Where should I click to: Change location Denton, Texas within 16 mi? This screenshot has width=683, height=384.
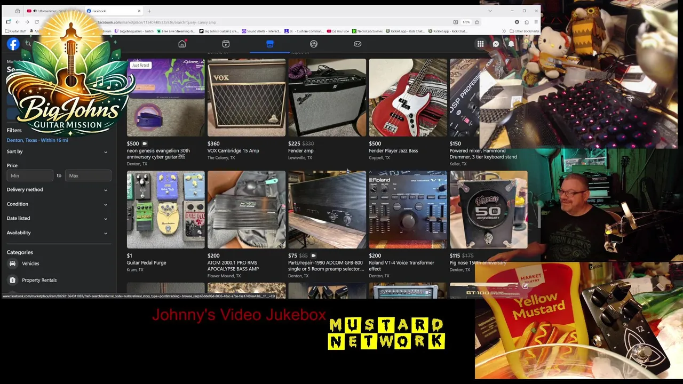(x=37, y=140)
